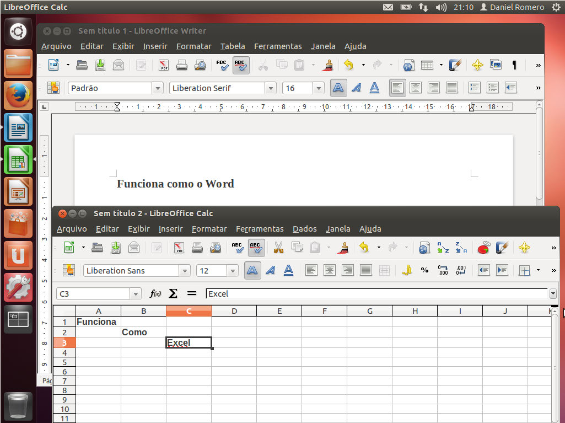Click the formula input line showing Excel
The height and width of the screenshot is (423, 565).
tap(375, 294)
